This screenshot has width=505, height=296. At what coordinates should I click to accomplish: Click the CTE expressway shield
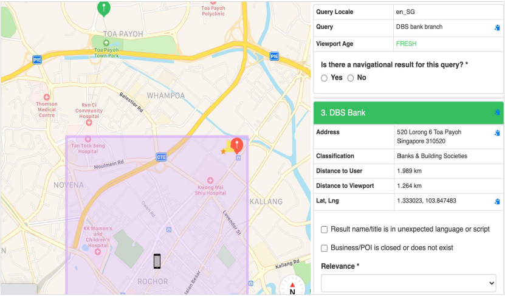pyautogui.click(x=162, y=157)
